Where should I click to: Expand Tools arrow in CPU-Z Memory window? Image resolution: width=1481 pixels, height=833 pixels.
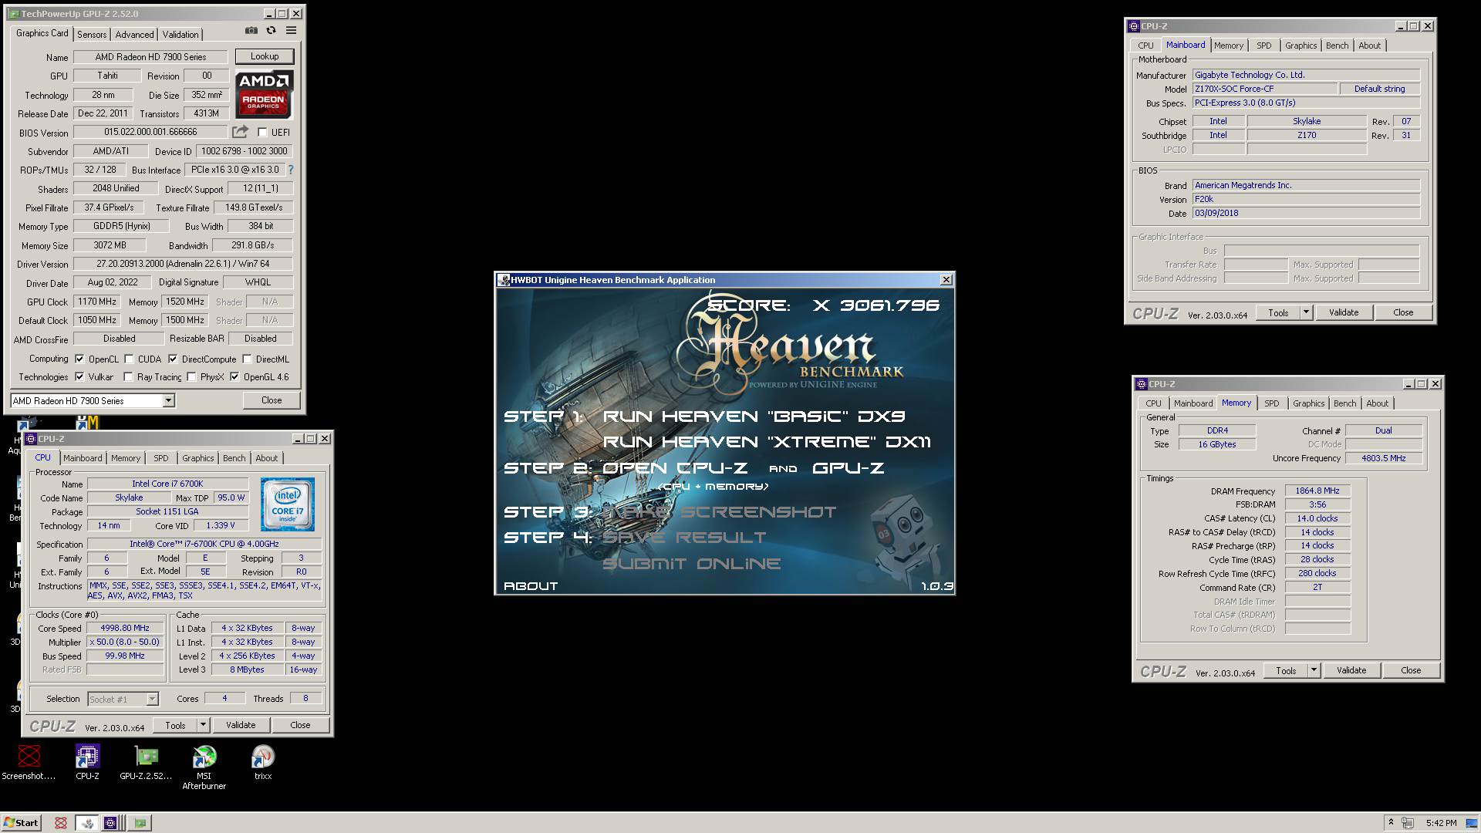click(1314, 670)
